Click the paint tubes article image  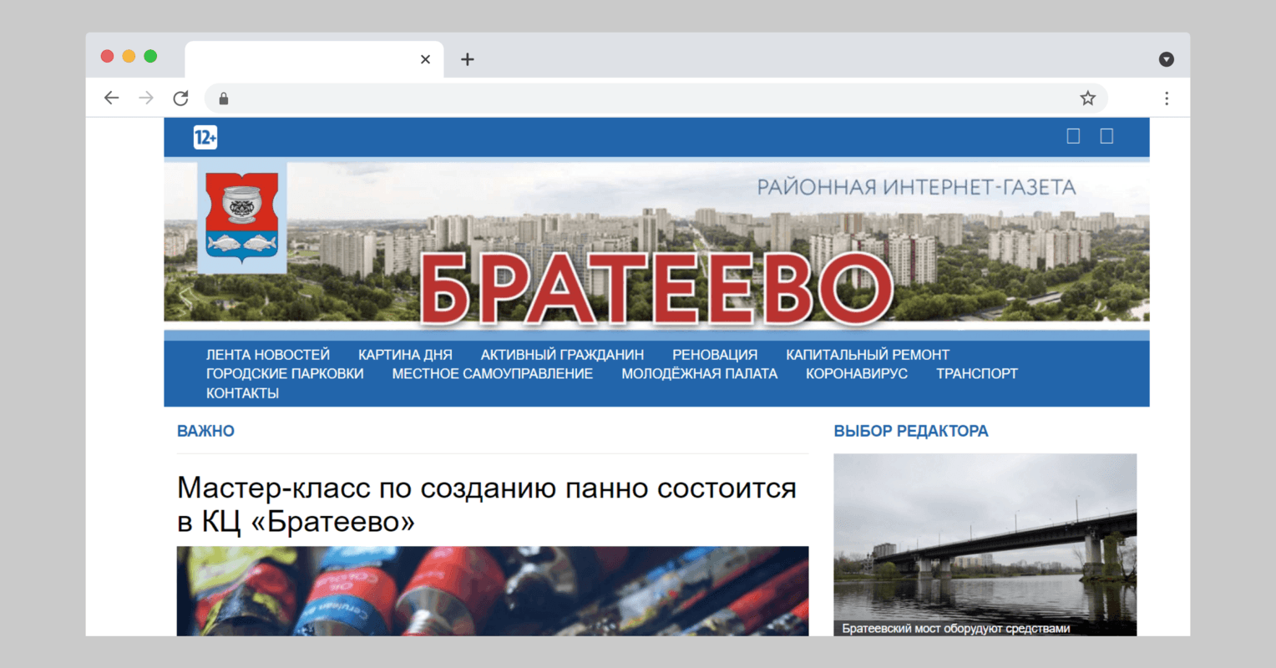493,591
